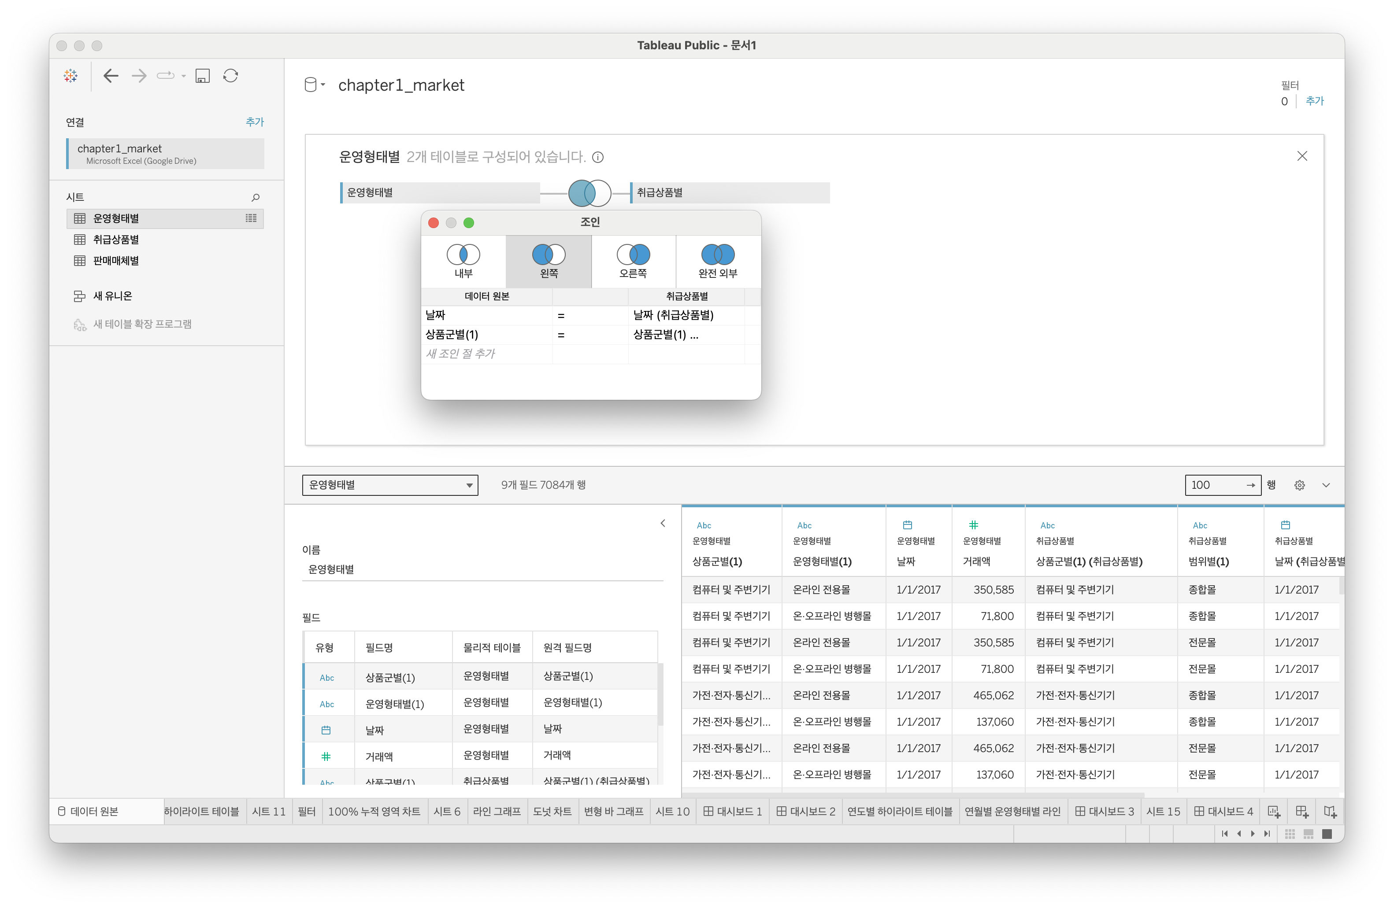
Task: Expand the data source cylinder dropdown arrow
Action: [323, 85]
